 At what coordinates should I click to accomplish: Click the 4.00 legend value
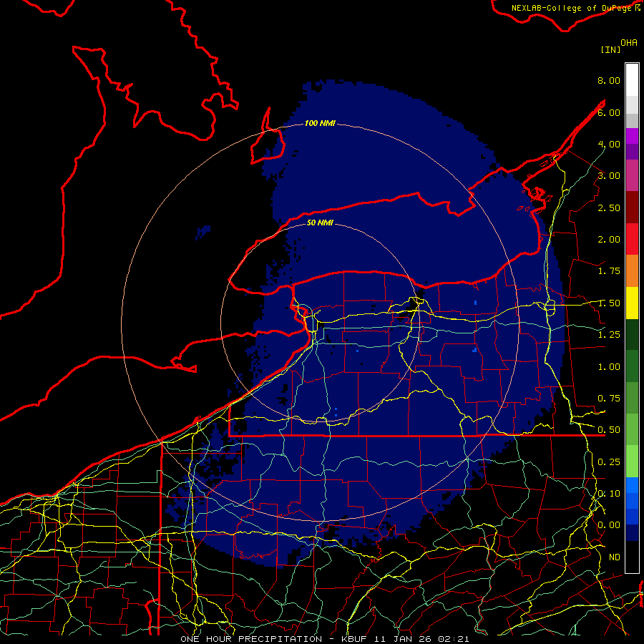[609, 144]
